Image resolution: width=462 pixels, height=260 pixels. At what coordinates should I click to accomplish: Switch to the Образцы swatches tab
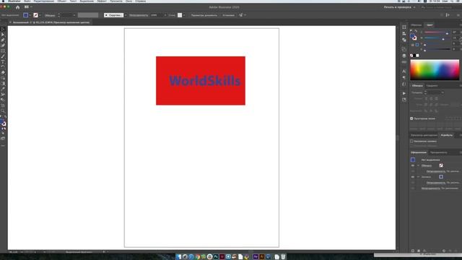click(x=417, y=25)
